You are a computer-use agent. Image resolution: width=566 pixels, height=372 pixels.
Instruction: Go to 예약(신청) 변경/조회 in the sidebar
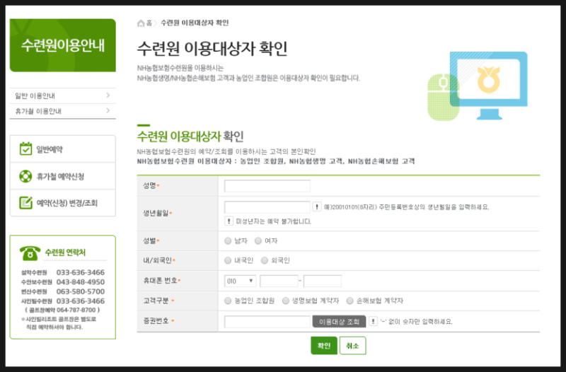[62, 203]
